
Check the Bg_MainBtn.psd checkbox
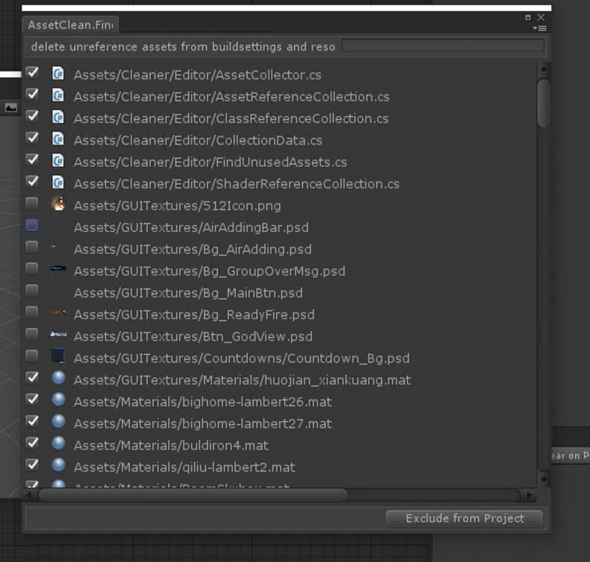[32, 290]
